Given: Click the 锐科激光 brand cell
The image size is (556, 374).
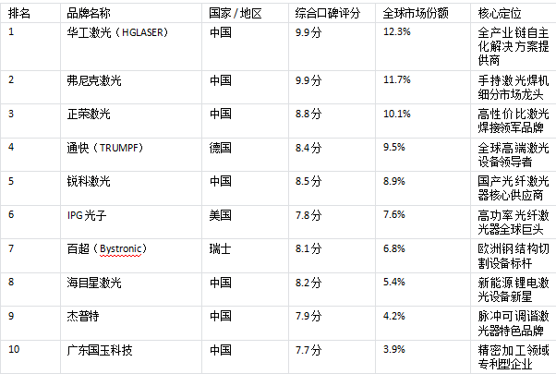Looking at the screenshot, I should pos(89,181).
